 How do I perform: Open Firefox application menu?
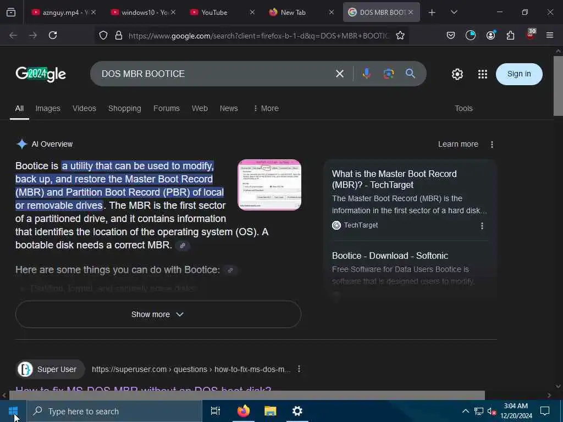[x=550, y=35]
